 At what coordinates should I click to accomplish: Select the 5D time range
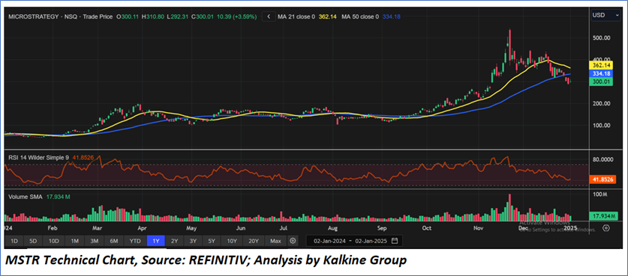point(33,241)
